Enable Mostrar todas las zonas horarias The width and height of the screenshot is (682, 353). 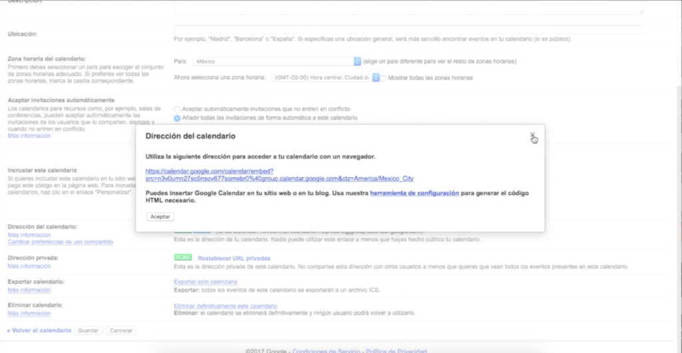(x=383, y=78)
